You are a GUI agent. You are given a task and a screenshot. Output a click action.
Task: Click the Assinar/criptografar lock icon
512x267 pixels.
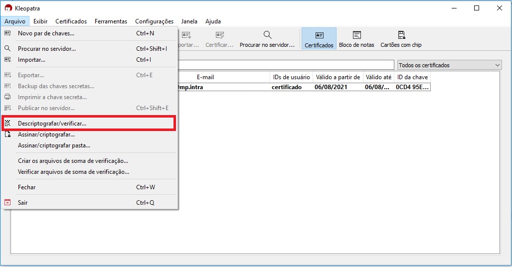coord(7,134)
